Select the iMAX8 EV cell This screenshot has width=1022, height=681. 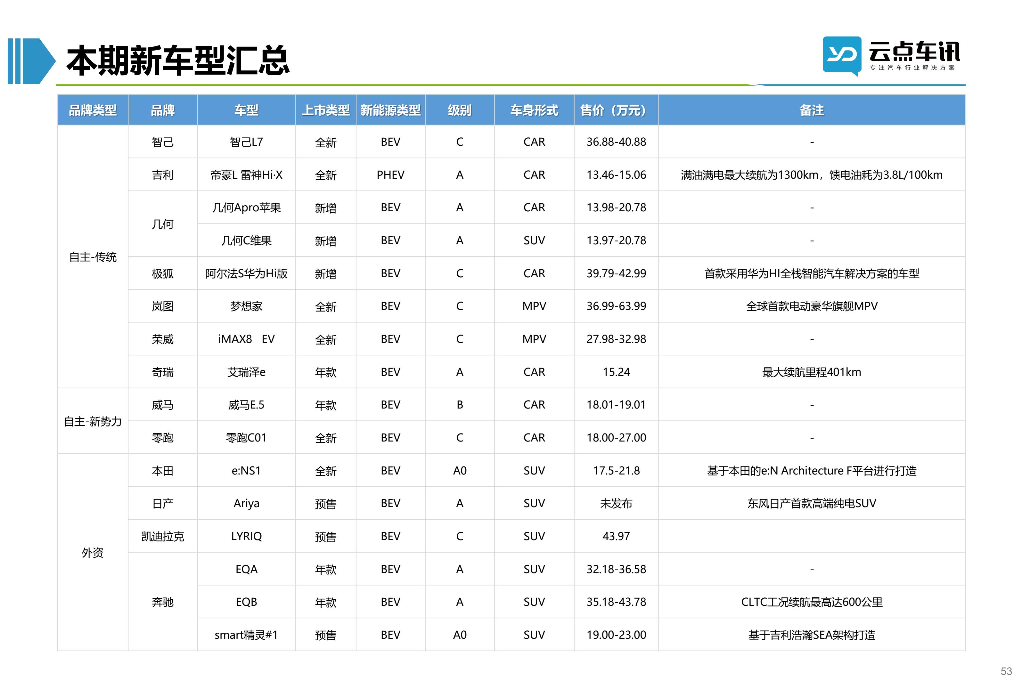pos(246,339)
